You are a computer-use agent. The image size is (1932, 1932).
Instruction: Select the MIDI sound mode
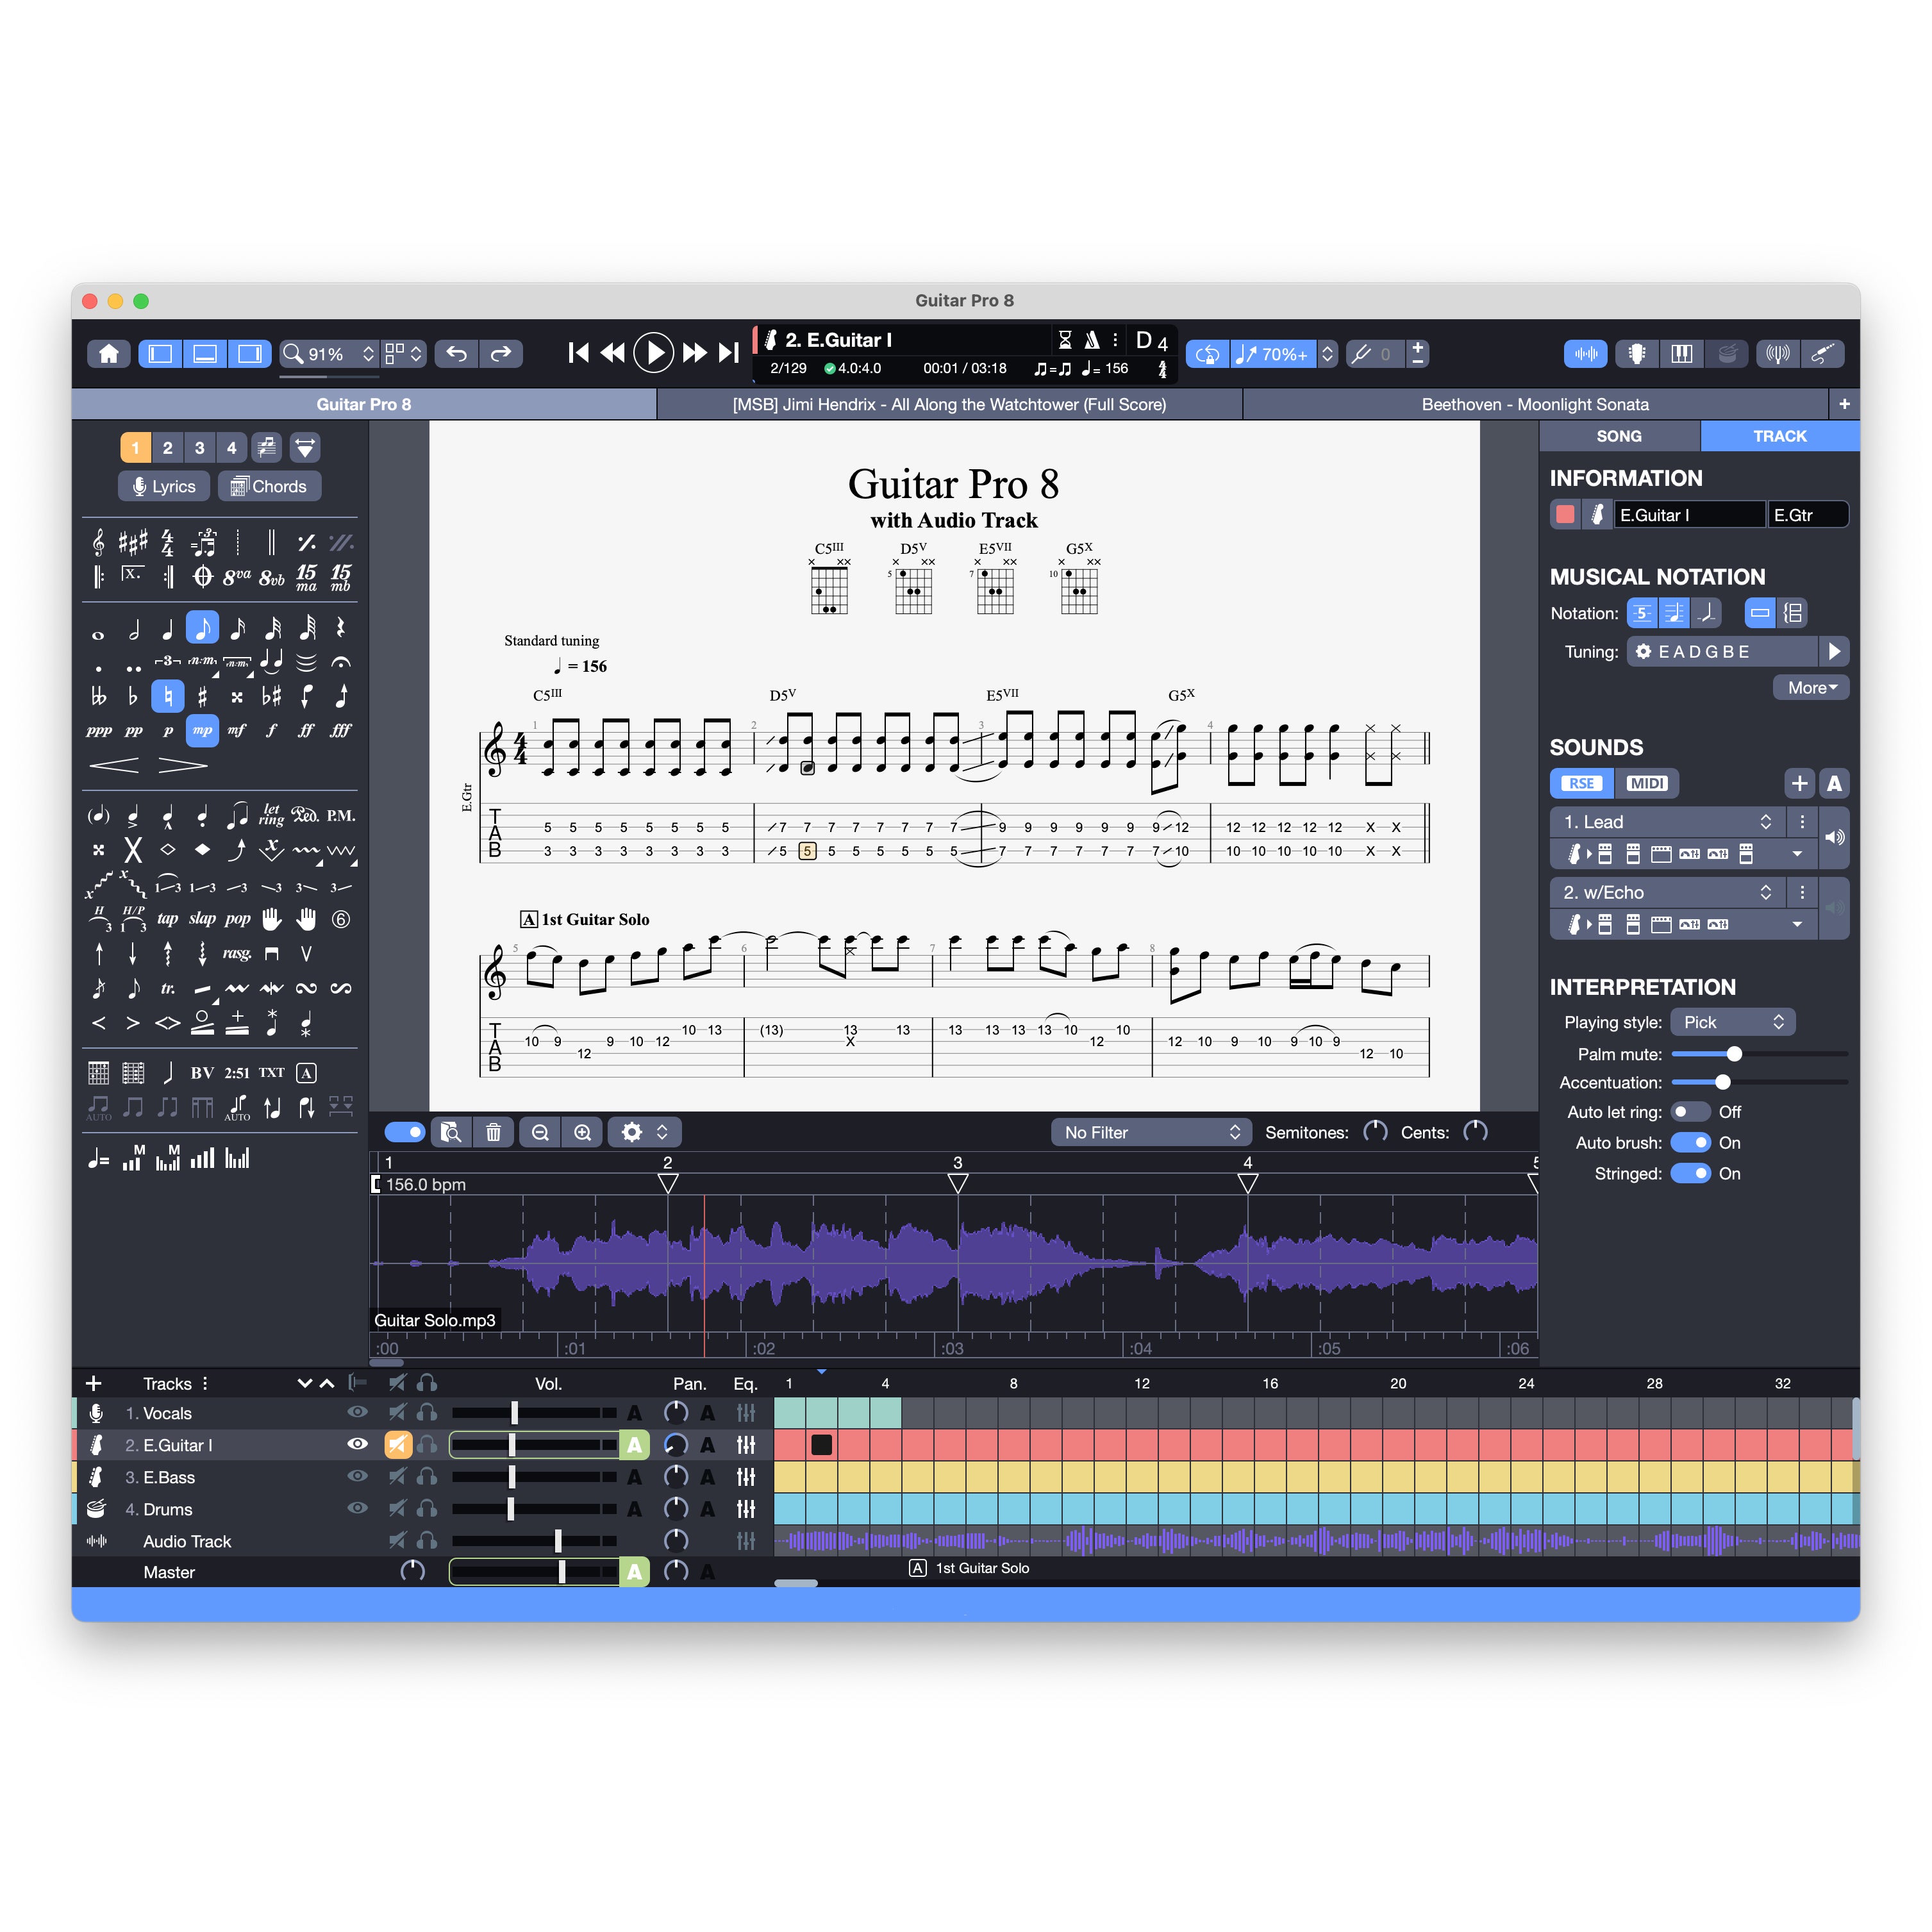tap(1646, 783)
